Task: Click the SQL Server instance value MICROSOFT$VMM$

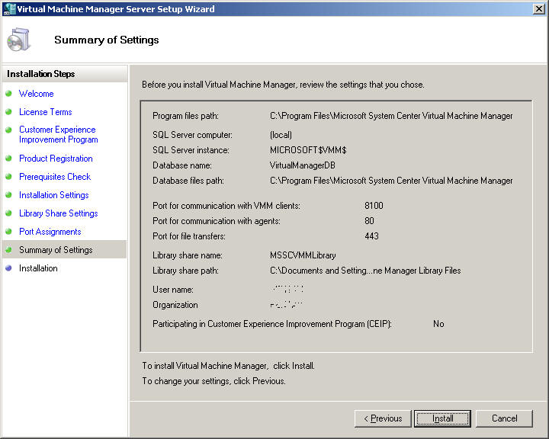Action: (x=308, y=150)
